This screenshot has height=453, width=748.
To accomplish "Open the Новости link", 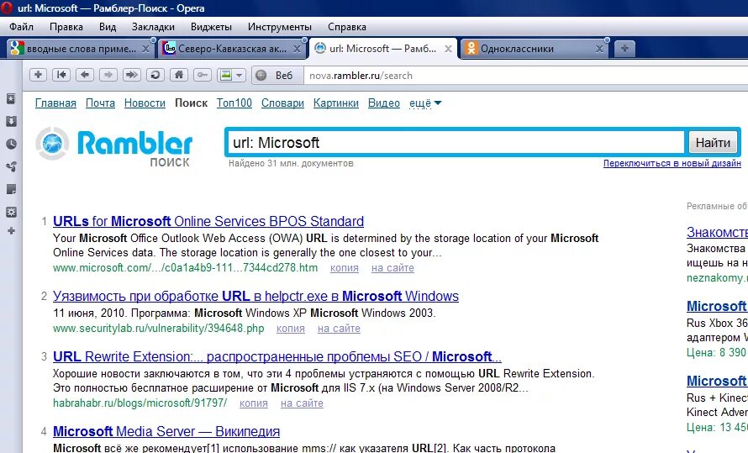I will click(x=145, y=103).
